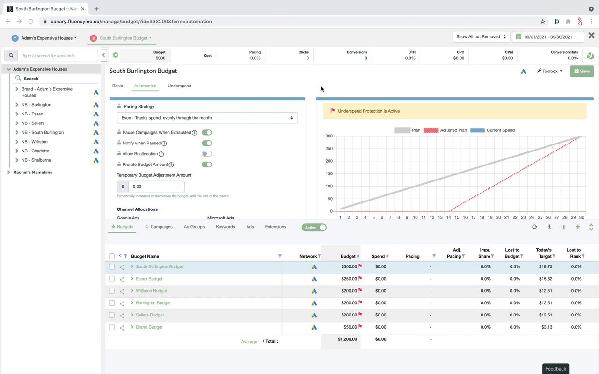Image resolution: width=599 pixels, height=374 pixels.
Task: Click share icon for South Burlington Budget row
Action: pos(122,267)
